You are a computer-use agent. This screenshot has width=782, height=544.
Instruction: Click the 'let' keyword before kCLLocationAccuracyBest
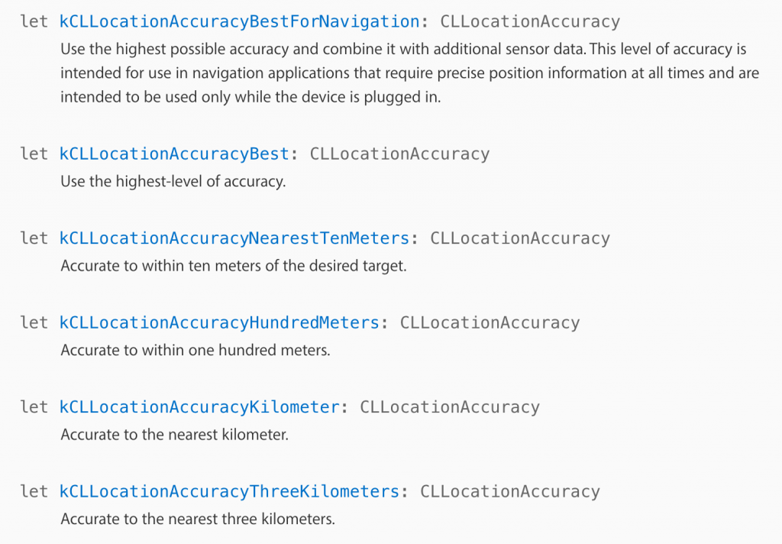click(34, 154)
